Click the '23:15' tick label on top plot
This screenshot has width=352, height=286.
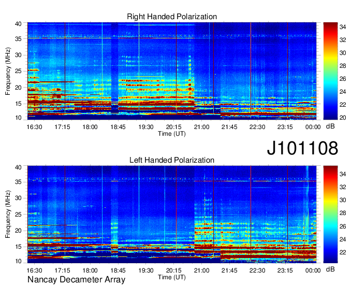click(x=285, y=127)
